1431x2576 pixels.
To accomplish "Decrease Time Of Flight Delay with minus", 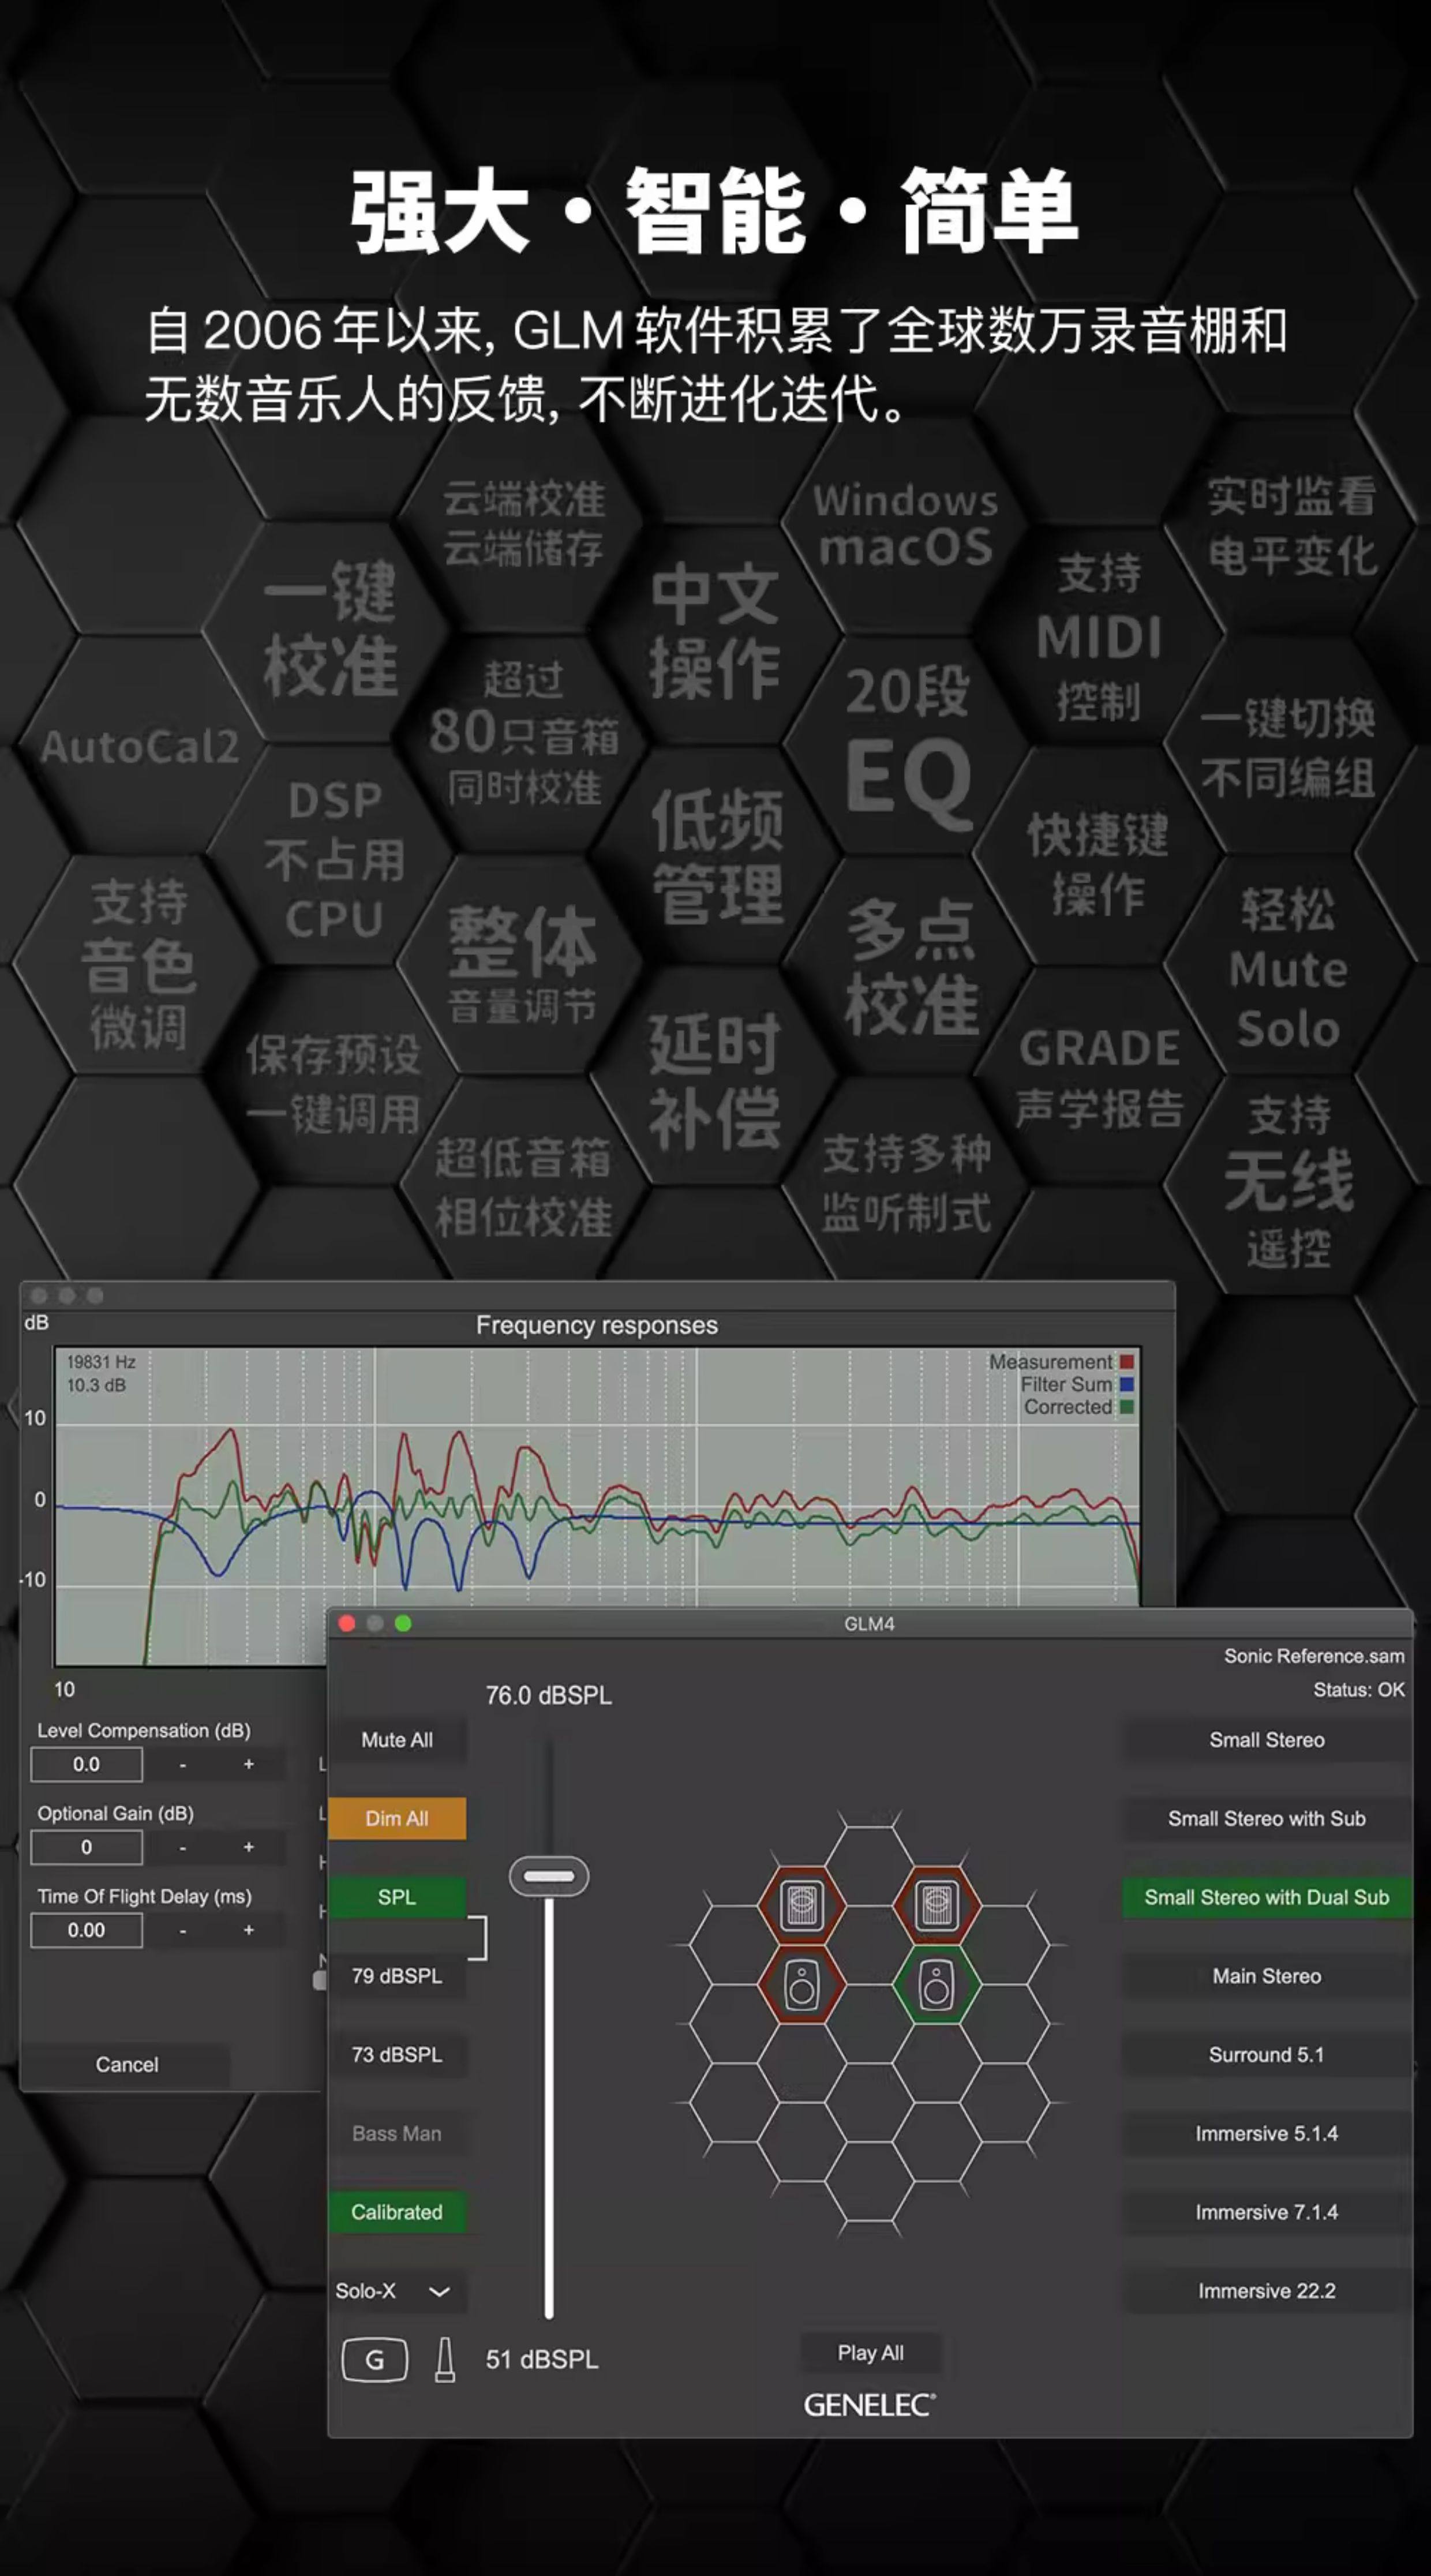I will (182, 1930).
